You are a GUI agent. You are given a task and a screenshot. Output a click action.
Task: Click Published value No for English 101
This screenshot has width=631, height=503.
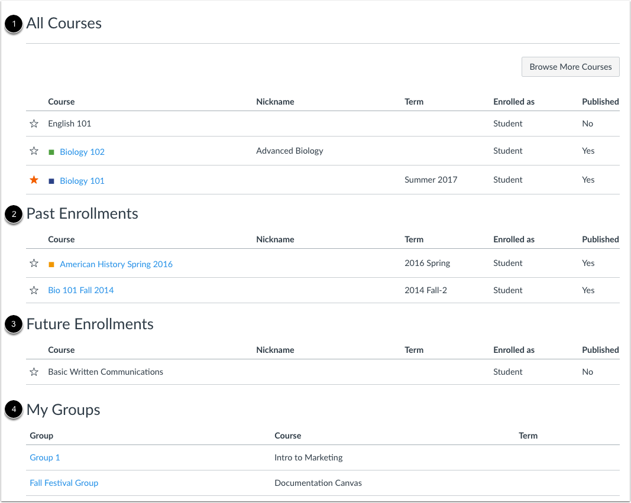click(588, 124)
